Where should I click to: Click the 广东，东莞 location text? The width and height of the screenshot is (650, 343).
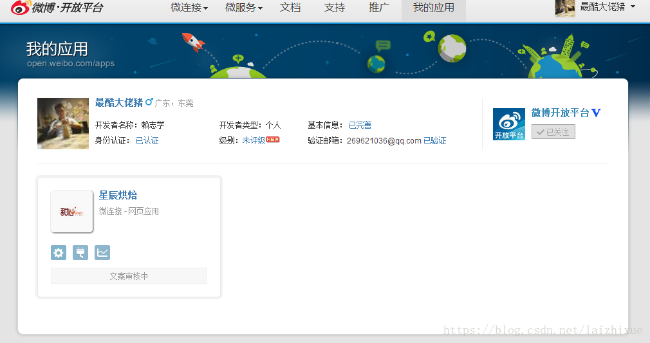174,103
